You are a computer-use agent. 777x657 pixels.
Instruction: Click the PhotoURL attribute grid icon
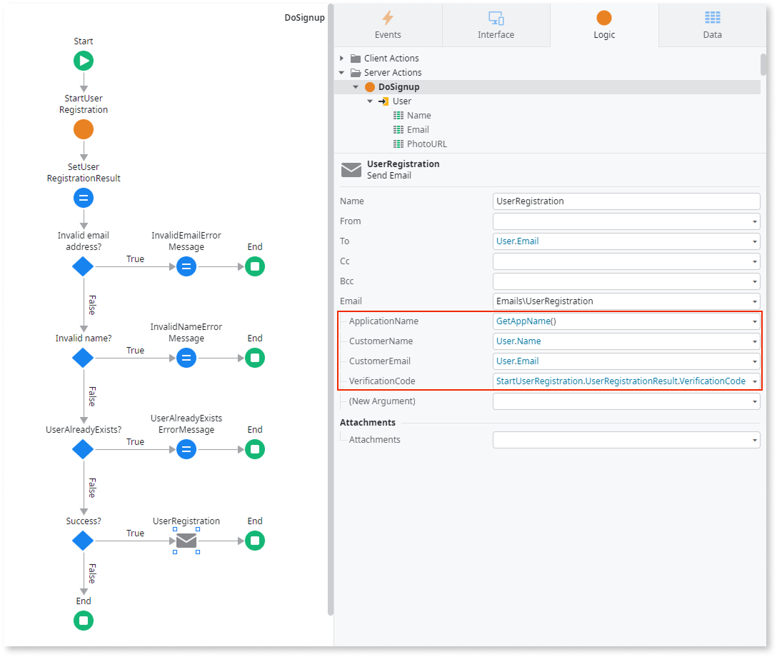[x=398, y=144]
